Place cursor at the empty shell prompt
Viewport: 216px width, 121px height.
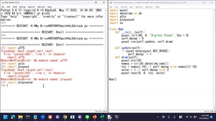click(7, 85)
